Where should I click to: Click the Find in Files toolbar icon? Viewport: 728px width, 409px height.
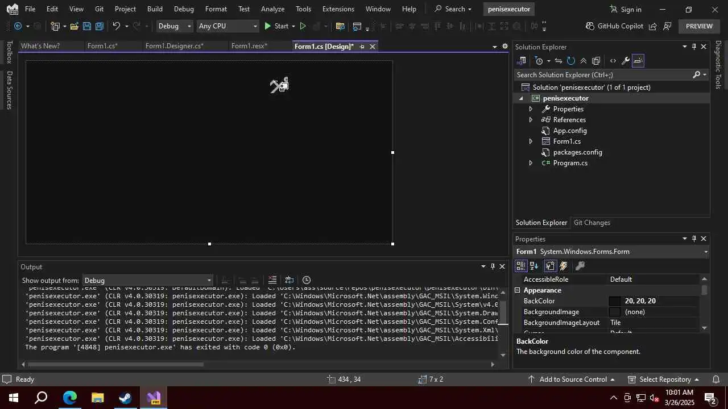(340, 26)
